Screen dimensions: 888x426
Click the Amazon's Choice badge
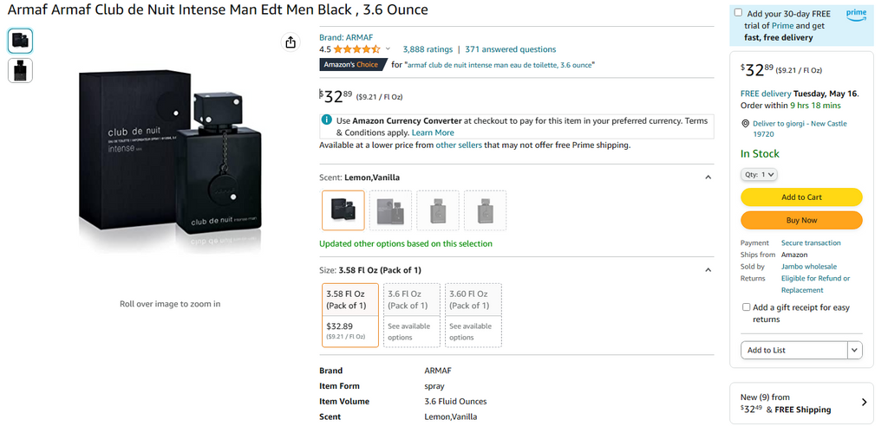[351, 65]
